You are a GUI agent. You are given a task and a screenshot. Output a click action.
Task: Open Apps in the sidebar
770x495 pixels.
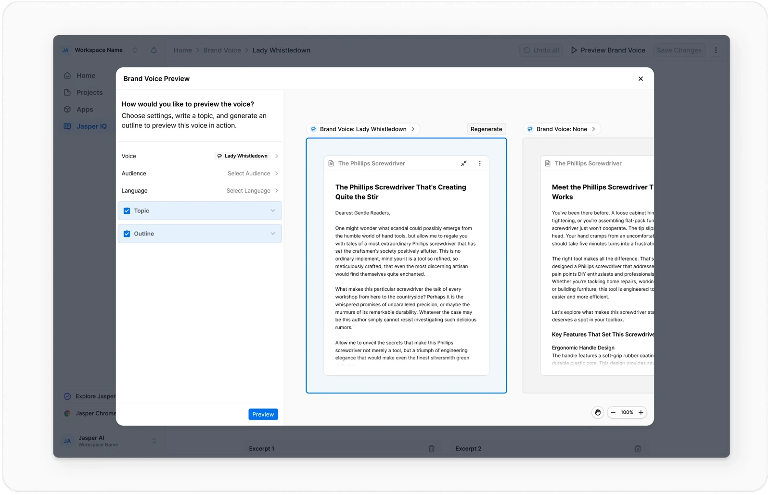pyautogui.click(x=85, y=110)
